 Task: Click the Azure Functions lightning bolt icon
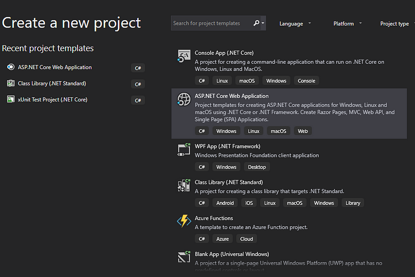184,221
